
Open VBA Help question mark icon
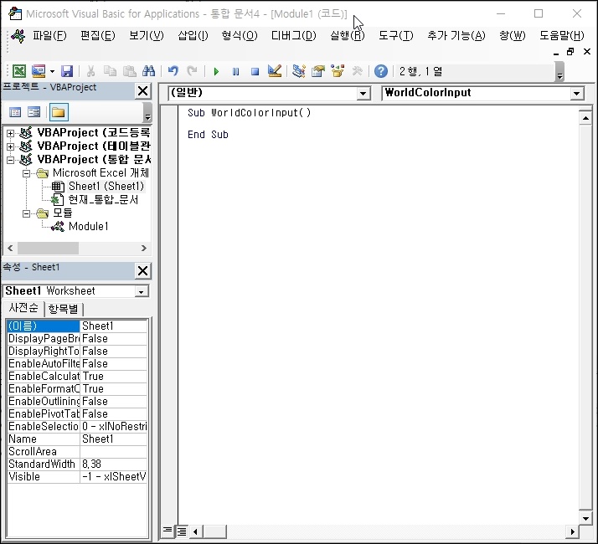380,71
